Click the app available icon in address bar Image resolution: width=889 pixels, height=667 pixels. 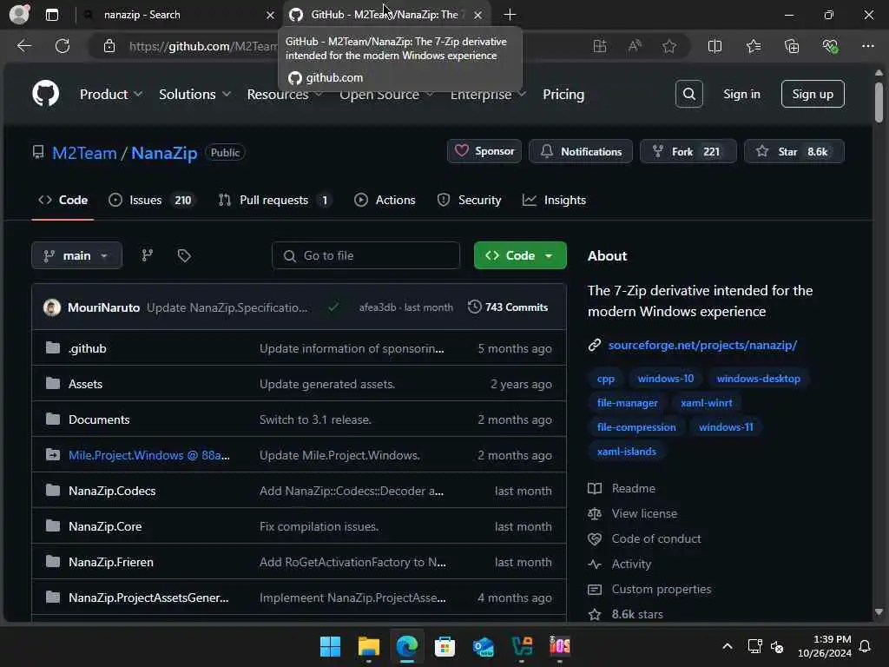(600, 46)
